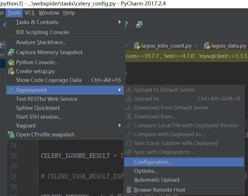Click the memory snapshot toolbar icon
The width and height of the screenshot is (248, 196).
coord(139,24)
